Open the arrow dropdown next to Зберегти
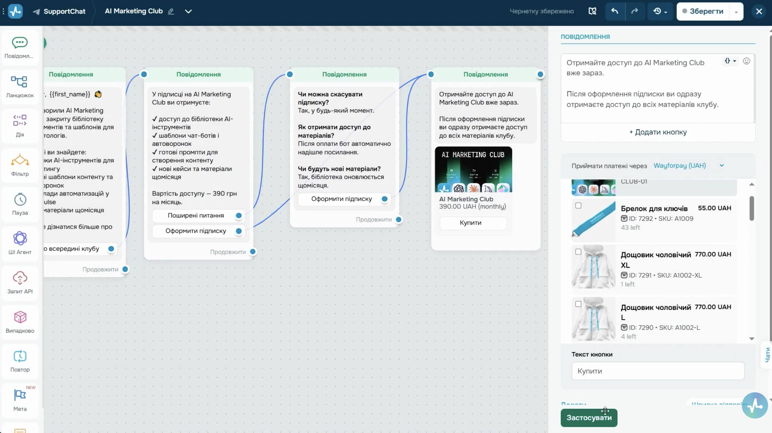Image resolution: width=772 pixels, height=433 pixels. coord(736,12)
